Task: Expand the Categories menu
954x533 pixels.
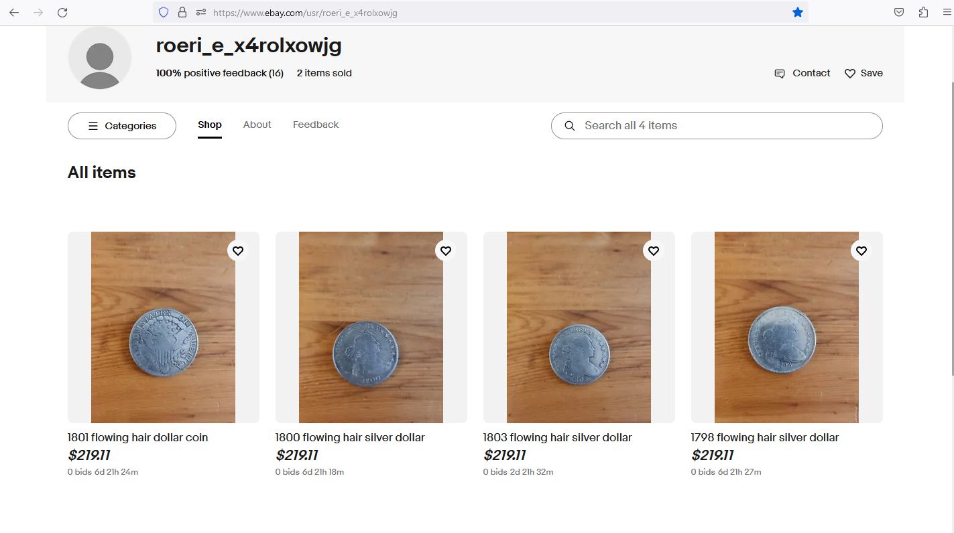Action: (122, 126)
